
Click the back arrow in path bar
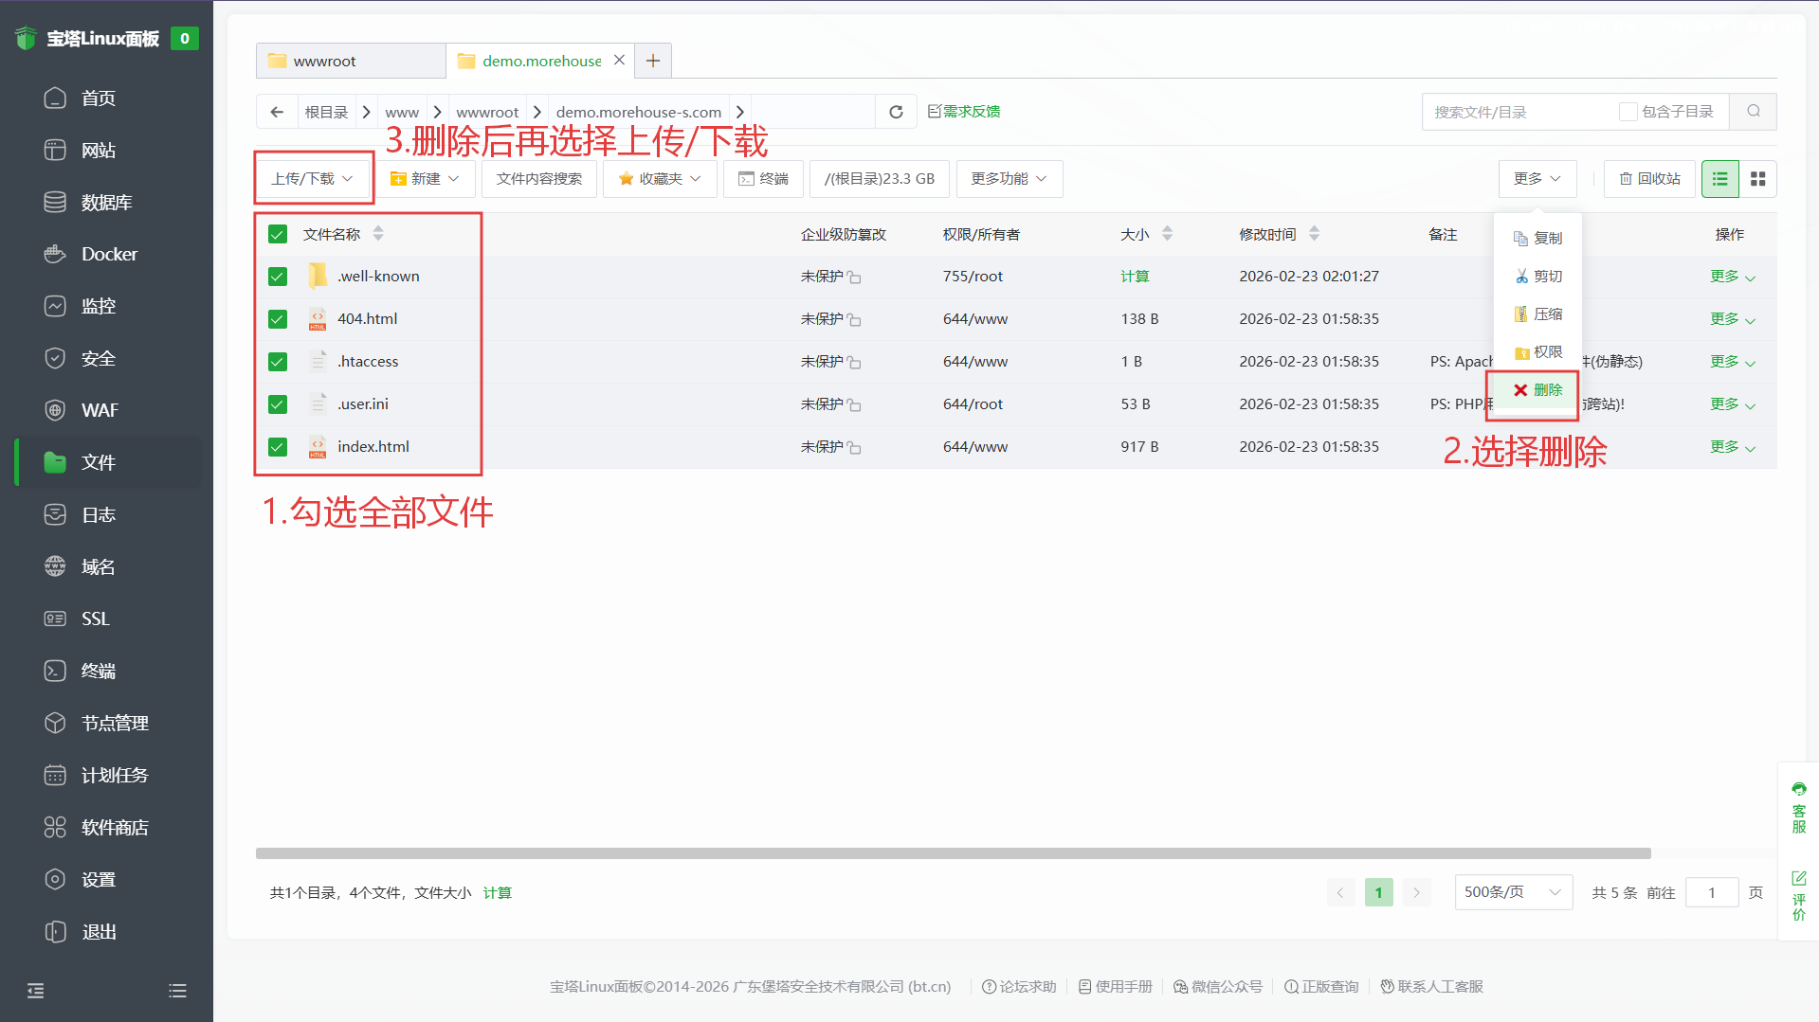click(277, 112)
